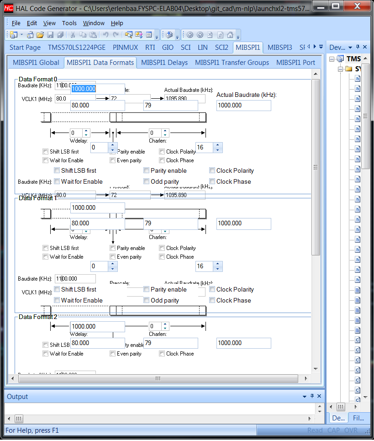The height and width of the screenshot is (441, 374).
Task: Open the Dev panel window position dropdown
Action: tap(350, 47)
